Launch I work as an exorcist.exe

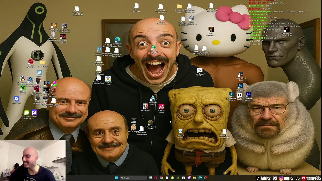click(99, 49)
